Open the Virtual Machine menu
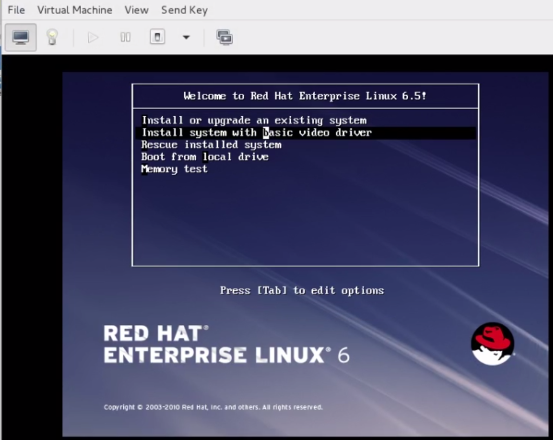 pos(75,10)
